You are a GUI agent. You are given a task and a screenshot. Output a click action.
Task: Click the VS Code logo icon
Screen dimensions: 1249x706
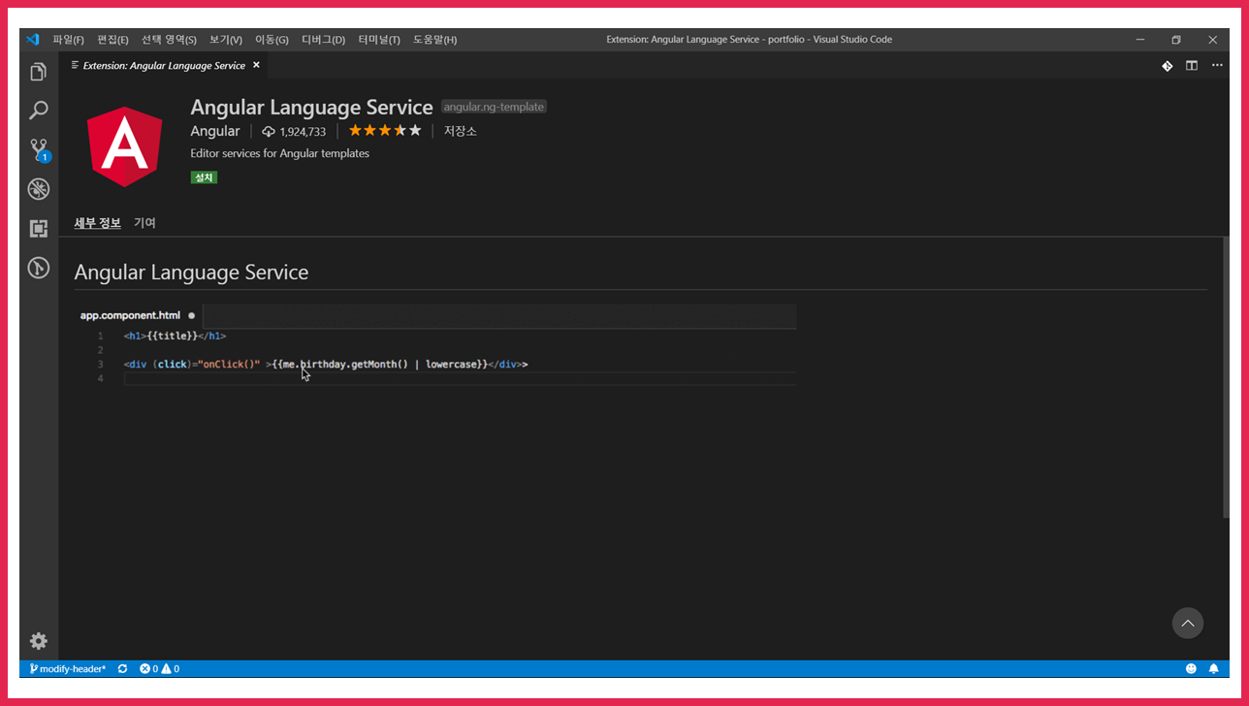[32, 39]
